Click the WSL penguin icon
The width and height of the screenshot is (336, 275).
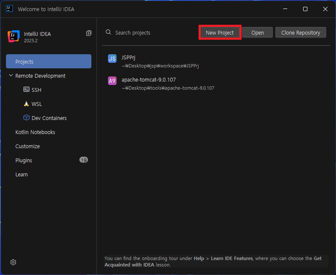click(x=26, y=104)
